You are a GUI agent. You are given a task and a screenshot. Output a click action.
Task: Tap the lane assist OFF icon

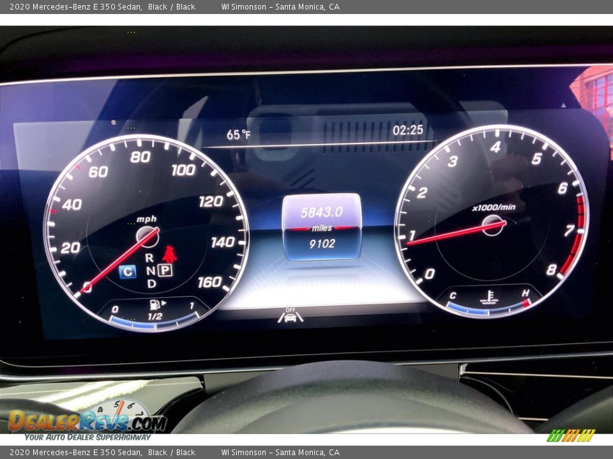(x=291, y=316)
